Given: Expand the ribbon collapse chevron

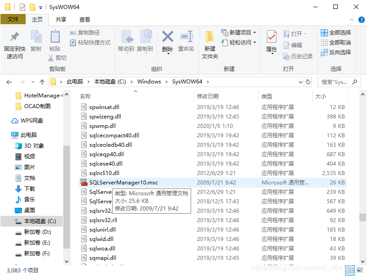Looking at the screenshot, I should coord(351,20).
